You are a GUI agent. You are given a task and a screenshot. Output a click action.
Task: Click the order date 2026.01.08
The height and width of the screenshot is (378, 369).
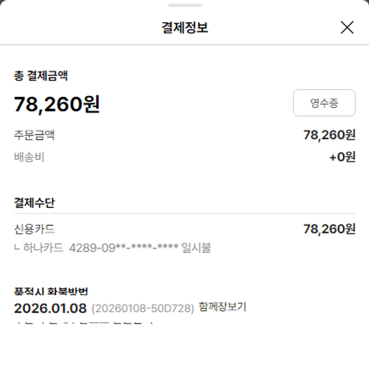(50, 308)
